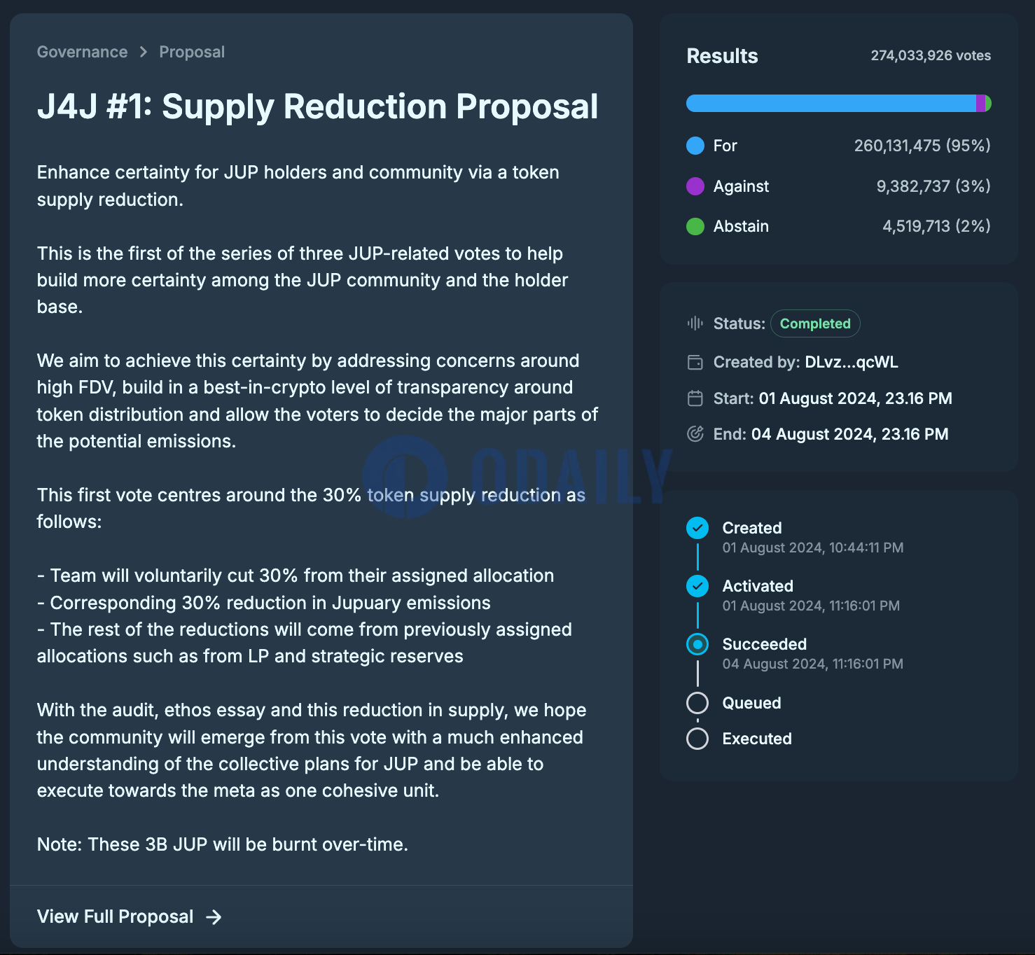Screen dimensions: 1035x955
Task: Click the arrow icon beside View Full Proposal
Action: pyautogui.click(x=214, y=917)
